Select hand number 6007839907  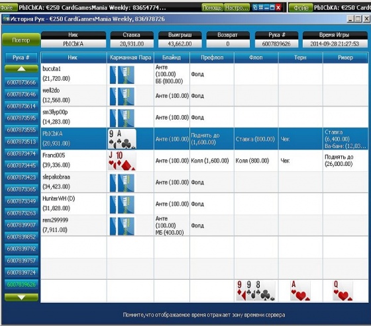21,225
